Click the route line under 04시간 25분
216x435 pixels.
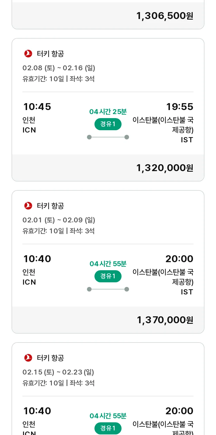pos(108,137)
